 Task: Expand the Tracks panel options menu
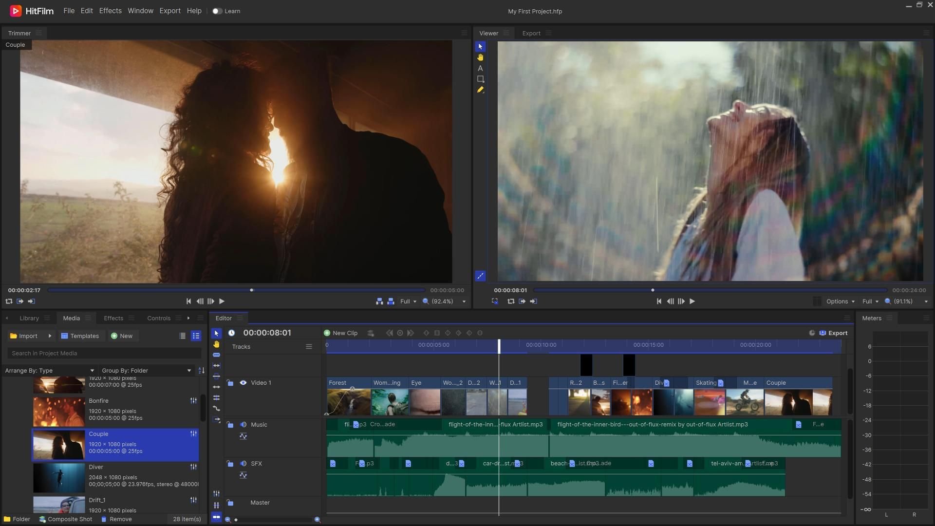308,347
